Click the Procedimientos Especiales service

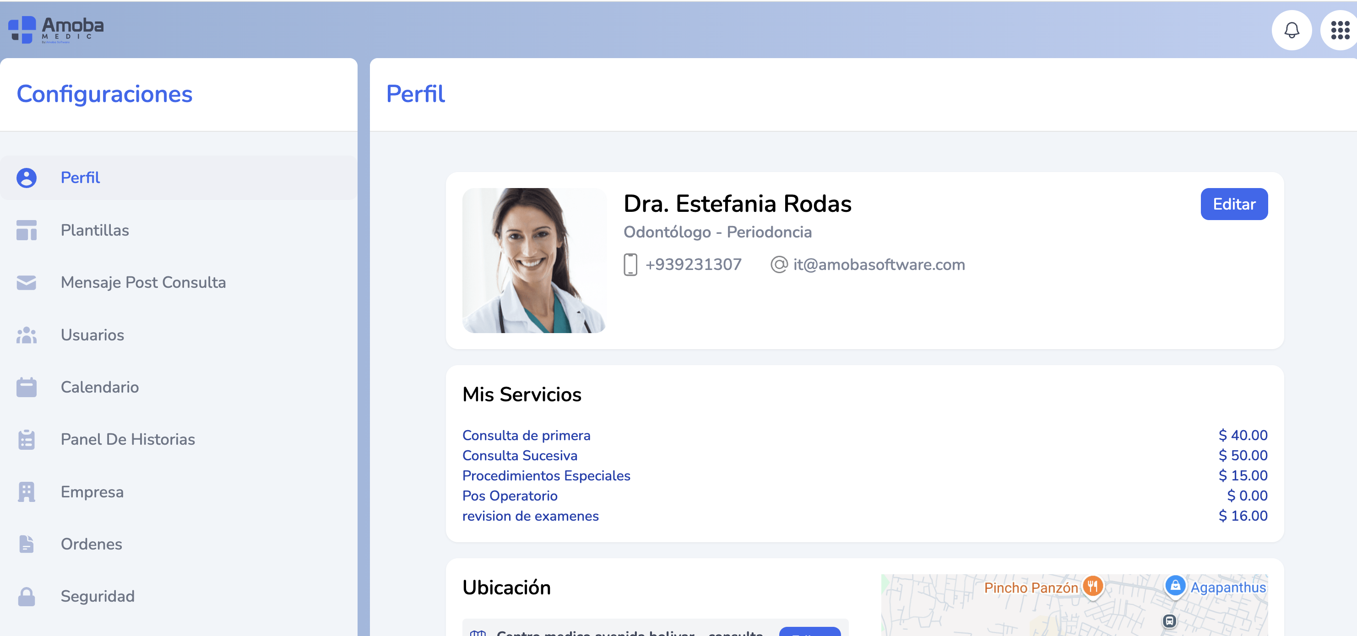tap(546, 475)
